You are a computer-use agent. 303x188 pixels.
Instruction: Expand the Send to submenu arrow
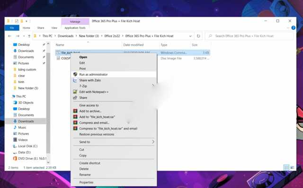click(153, 142)
